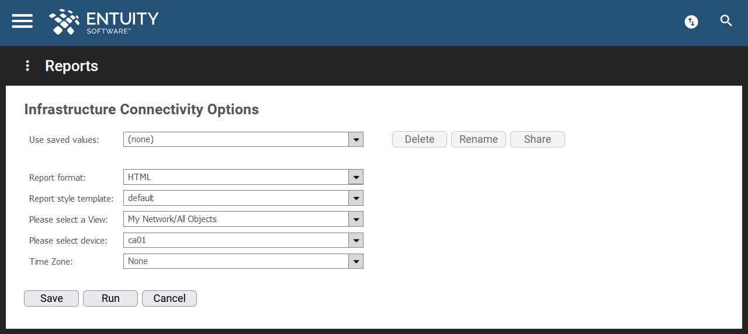Expand the Time Zone dropdown arrow
Screen dimensions: 748x334
pyautogui.click(x=356, y=261)
